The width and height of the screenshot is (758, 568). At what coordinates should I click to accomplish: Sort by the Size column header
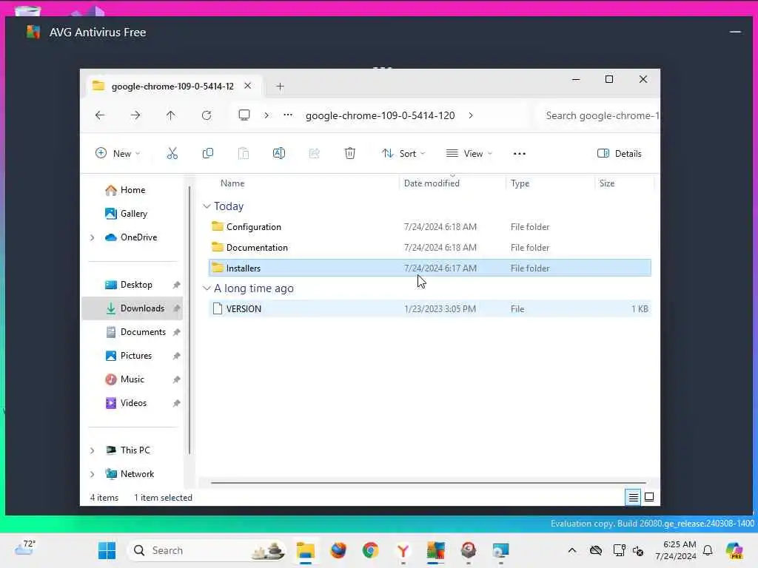pyautogui.click(x=607, y=183)
